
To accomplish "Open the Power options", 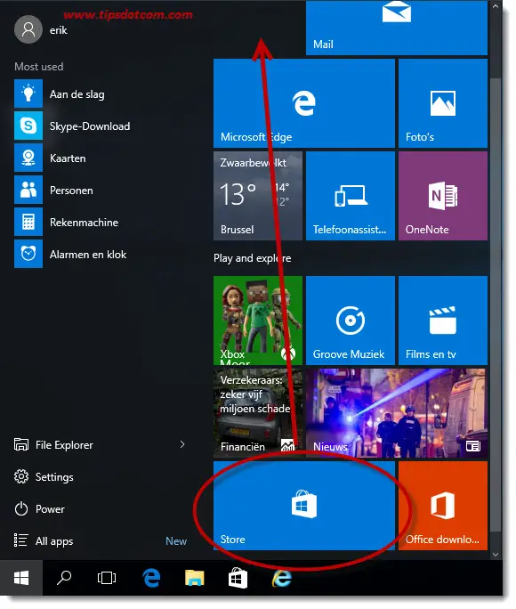I will [39, 508].
